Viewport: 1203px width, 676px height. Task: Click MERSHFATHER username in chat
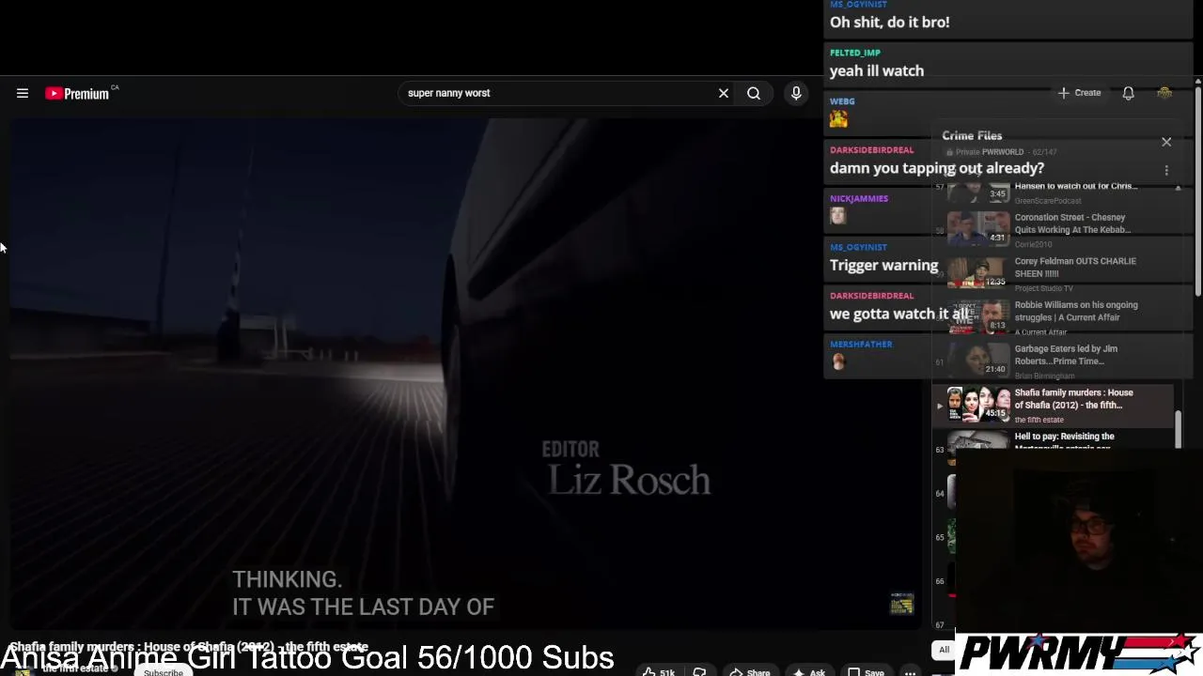click(x=861, y=345)
